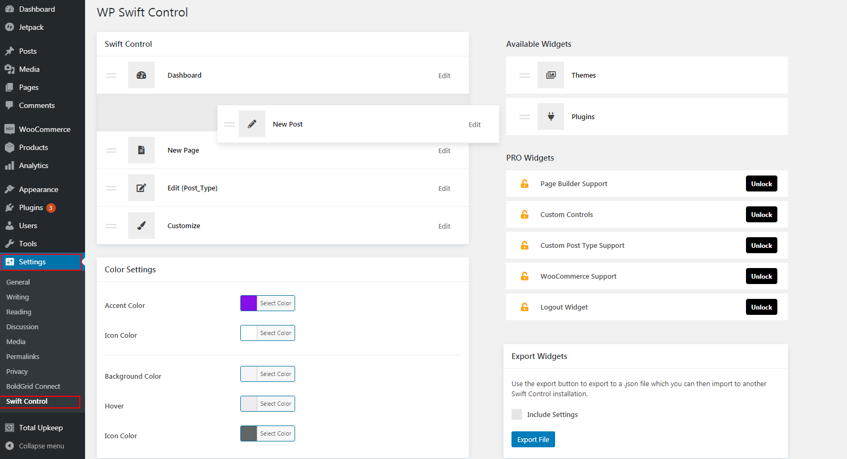Grab the drag handle of Themes widget
This screenshot has height=459, width=847.
525,76
